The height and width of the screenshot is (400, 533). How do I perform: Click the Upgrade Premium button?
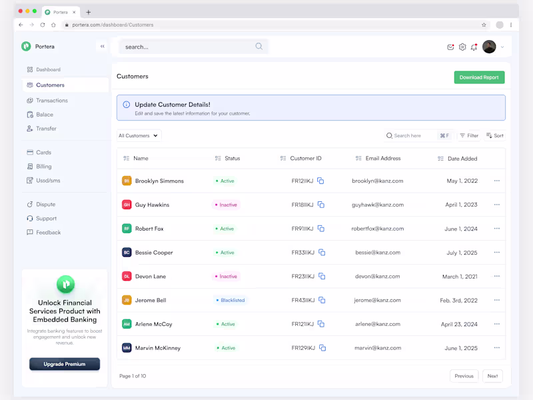click(65, 364)
